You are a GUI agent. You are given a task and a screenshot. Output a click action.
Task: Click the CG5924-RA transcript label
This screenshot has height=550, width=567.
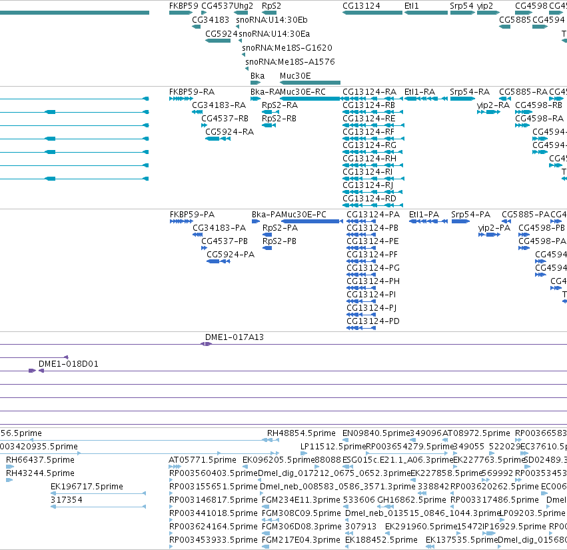(x=230, y=132)
